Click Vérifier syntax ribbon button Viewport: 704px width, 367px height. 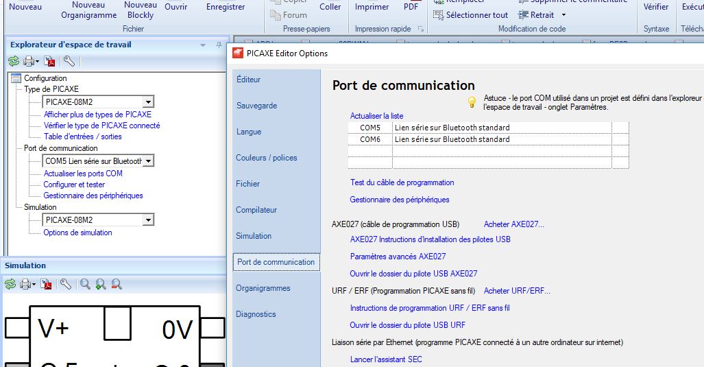[656, 7]
